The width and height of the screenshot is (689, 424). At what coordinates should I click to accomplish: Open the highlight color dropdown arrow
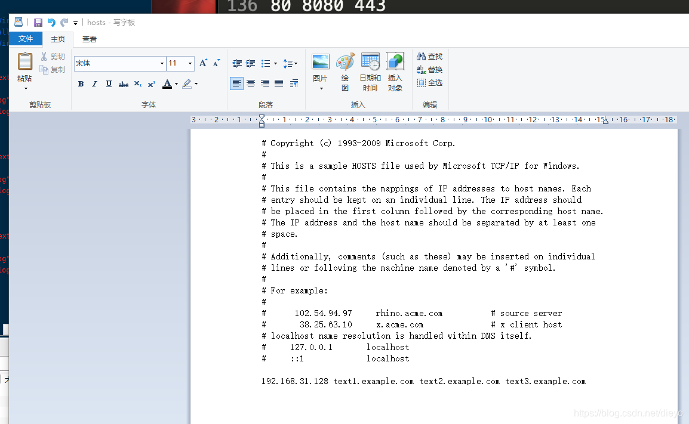click(196, 84)
